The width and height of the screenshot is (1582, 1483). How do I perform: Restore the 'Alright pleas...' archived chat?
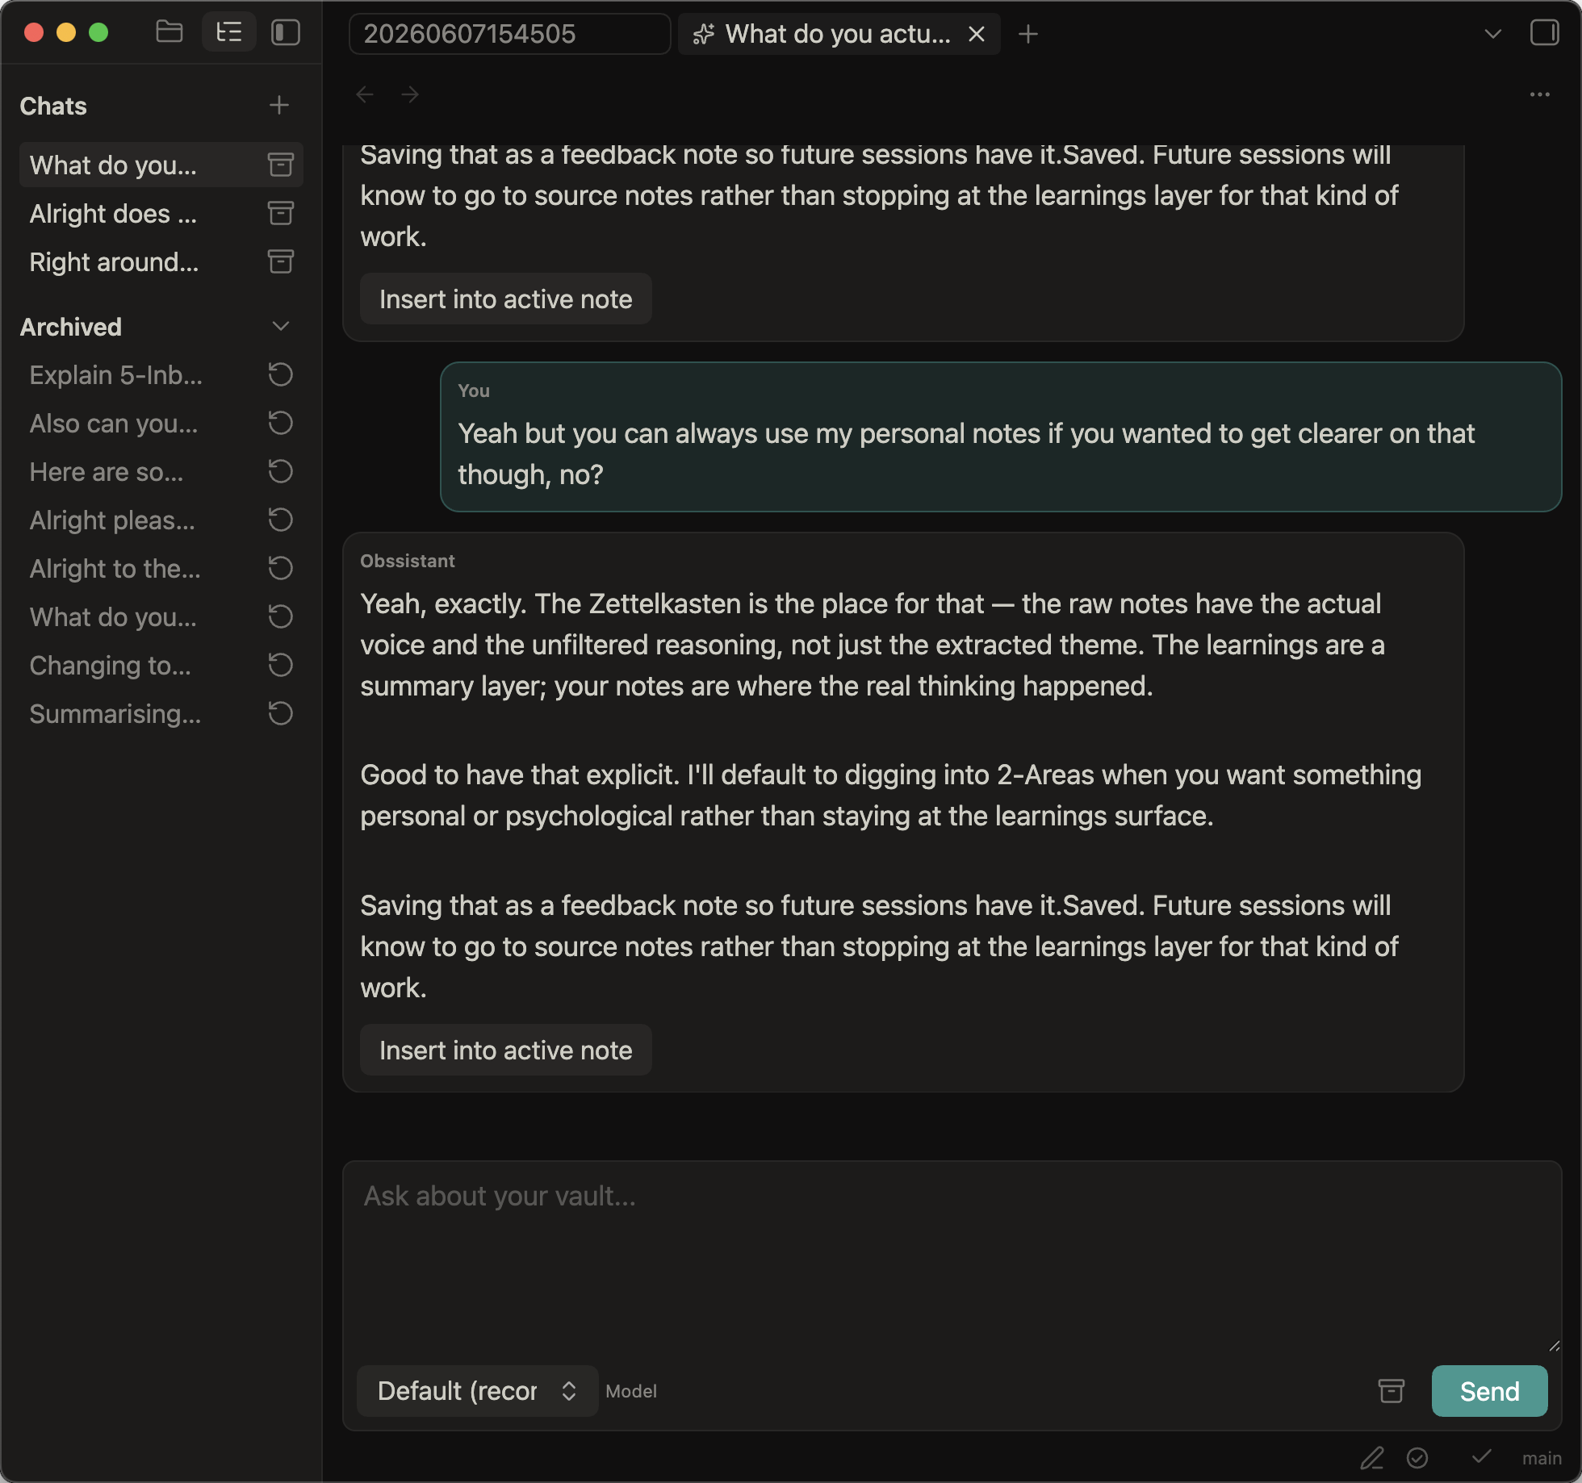pyautogui.click(x=280, y=520)
